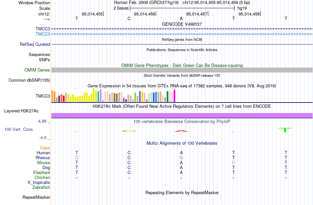Click the 2 bases scale label
The height and width of the screenshot is (205, 313).
click(x=121, y=8)
